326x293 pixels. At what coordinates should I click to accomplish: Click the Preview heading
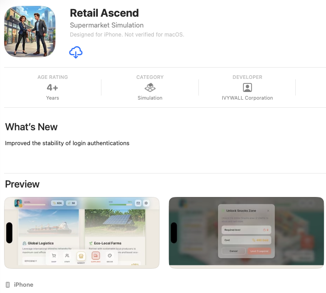pos(22,184)
